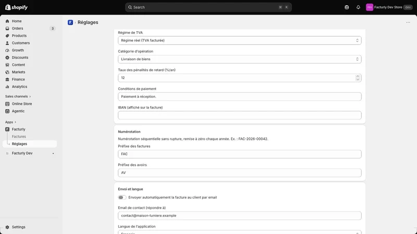Open Analytics in the sidebar

(19, 87)
